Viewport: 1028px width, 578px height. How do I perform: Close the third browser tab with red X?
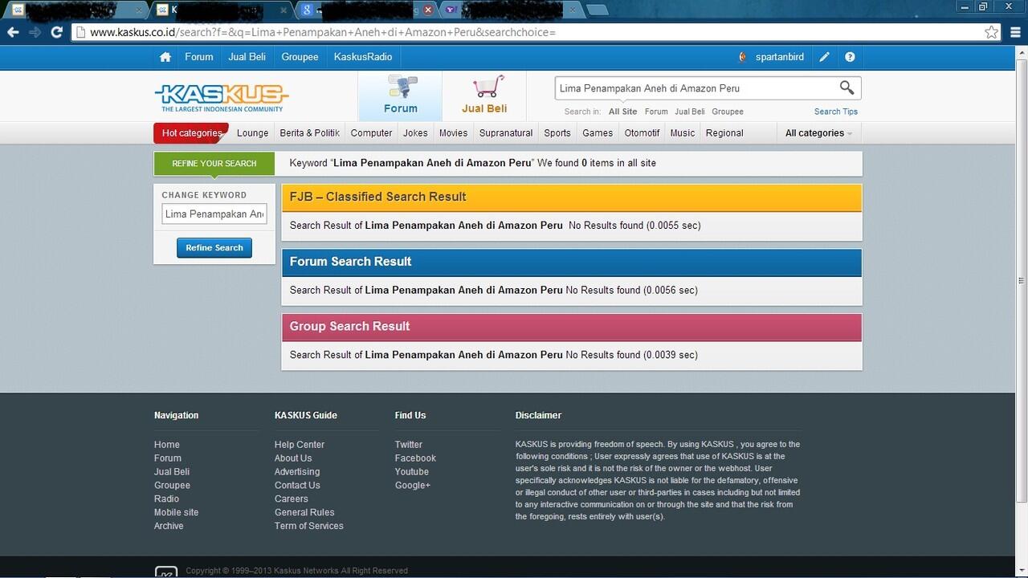pos(428,10)
